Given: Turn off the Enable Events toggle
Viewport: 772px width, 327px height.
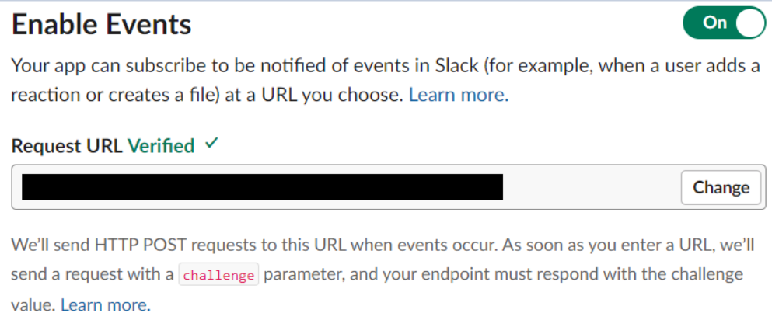Looking at the screenshot, I should (x=724, y=23).
